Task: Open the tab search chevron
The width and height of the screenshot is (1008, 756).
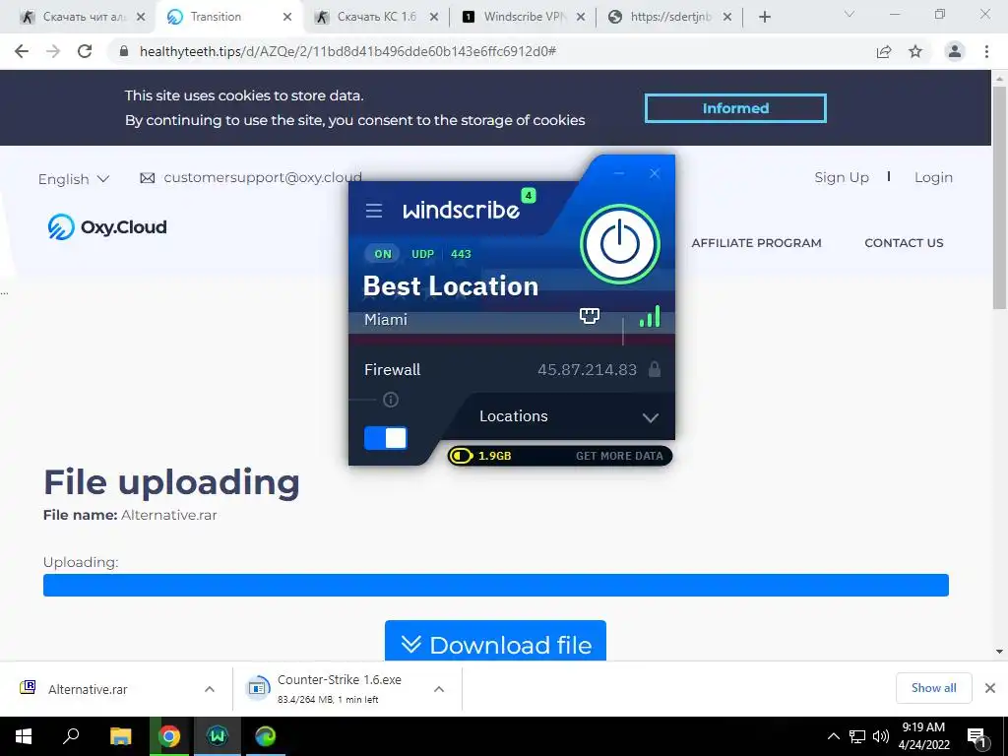Action: pos(850,14)
